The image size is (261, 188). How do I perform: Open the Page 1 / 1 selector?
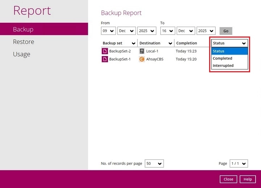(x=239, y=164)
